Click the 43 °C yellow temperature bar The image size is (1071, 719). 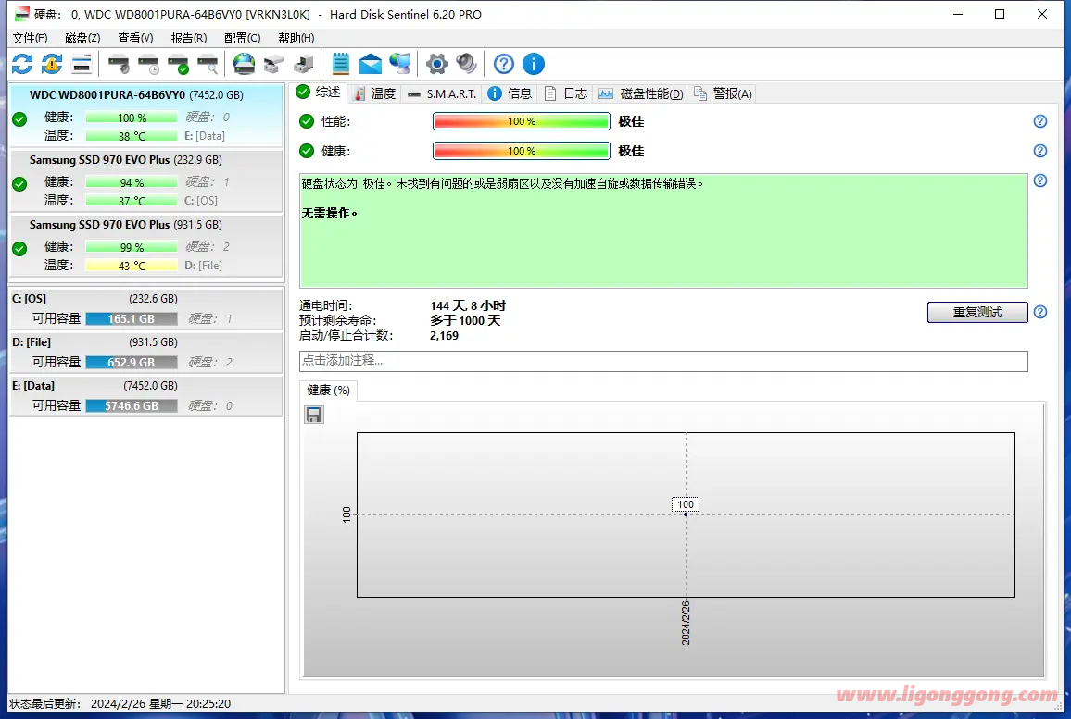(x=132, y=266)
